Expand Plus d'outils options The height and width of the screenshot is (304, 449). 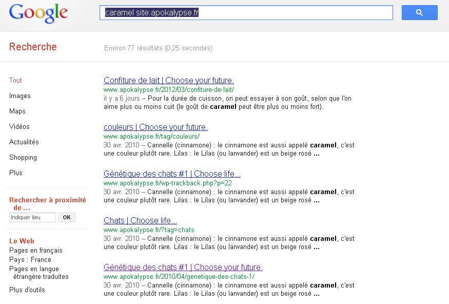pyautogui.click(x=27, y=290)
